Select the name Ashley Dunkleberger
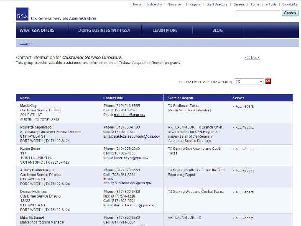 pos(37,170)
